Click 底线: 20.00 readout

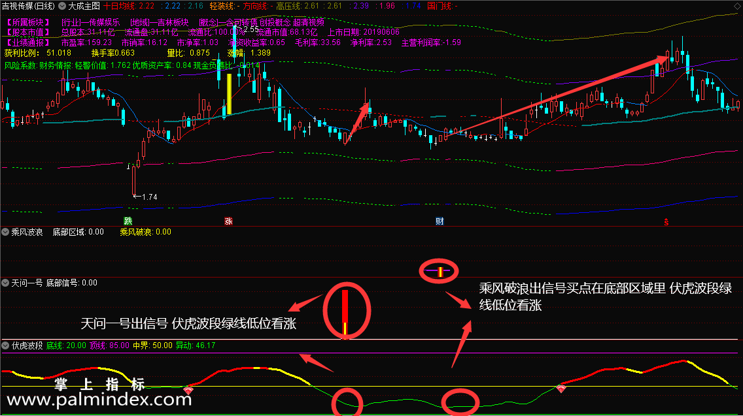pyautogui.click(x=66, y=345)
